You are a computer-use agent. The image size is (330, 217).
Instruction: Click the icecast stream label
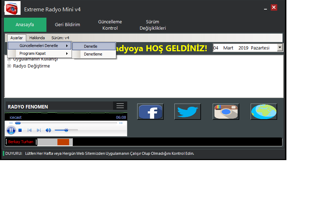[x=16, y=117]
